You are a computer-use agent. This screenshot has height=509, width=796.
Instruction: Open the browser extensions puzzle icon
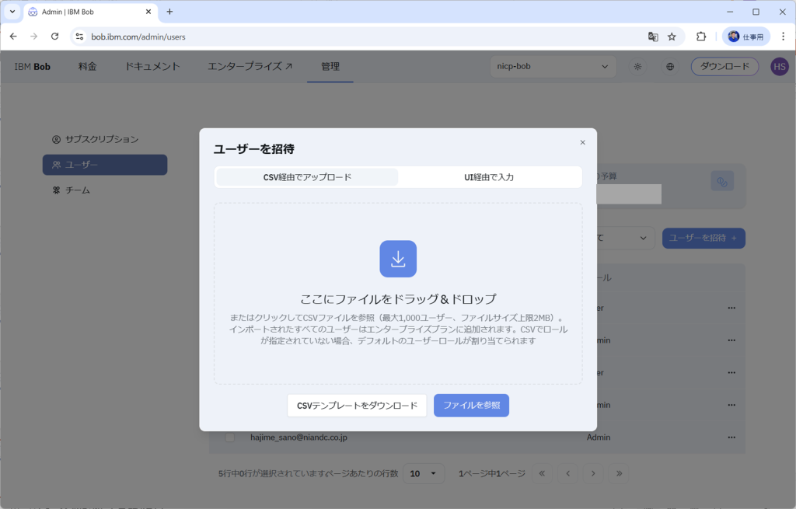pos(701,37)
